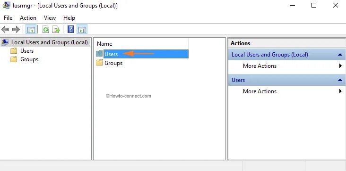Screen dimensions: 346x171
Task: Click the Users folder icon in the center list
Action: tap(100, 54)
